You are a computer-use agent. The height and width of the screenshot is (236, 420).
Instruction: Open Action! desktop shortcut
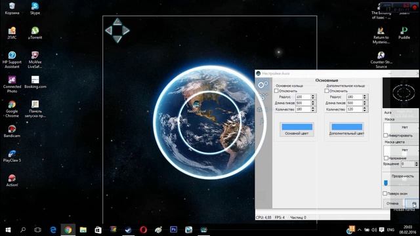point(12,181)
